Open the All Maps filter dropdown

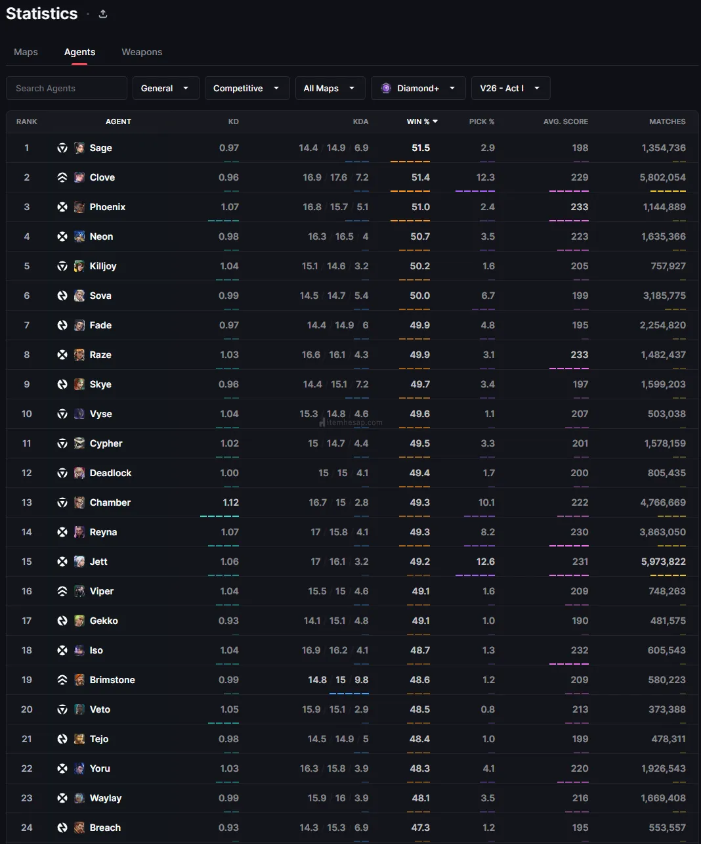(x=329, y=88)
